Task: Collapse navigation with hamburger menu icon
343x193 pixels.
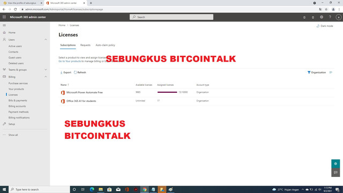Action: (x=4, y=25)
